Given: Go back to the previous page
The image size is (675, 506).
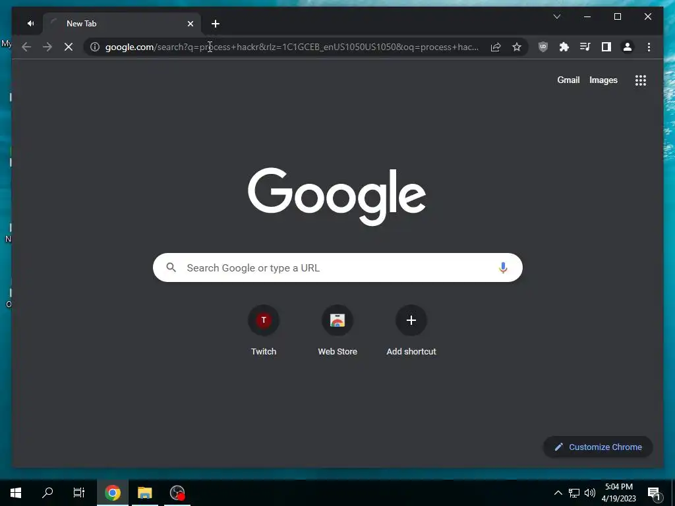Looking at the screenshot, I should pos(26,47).
